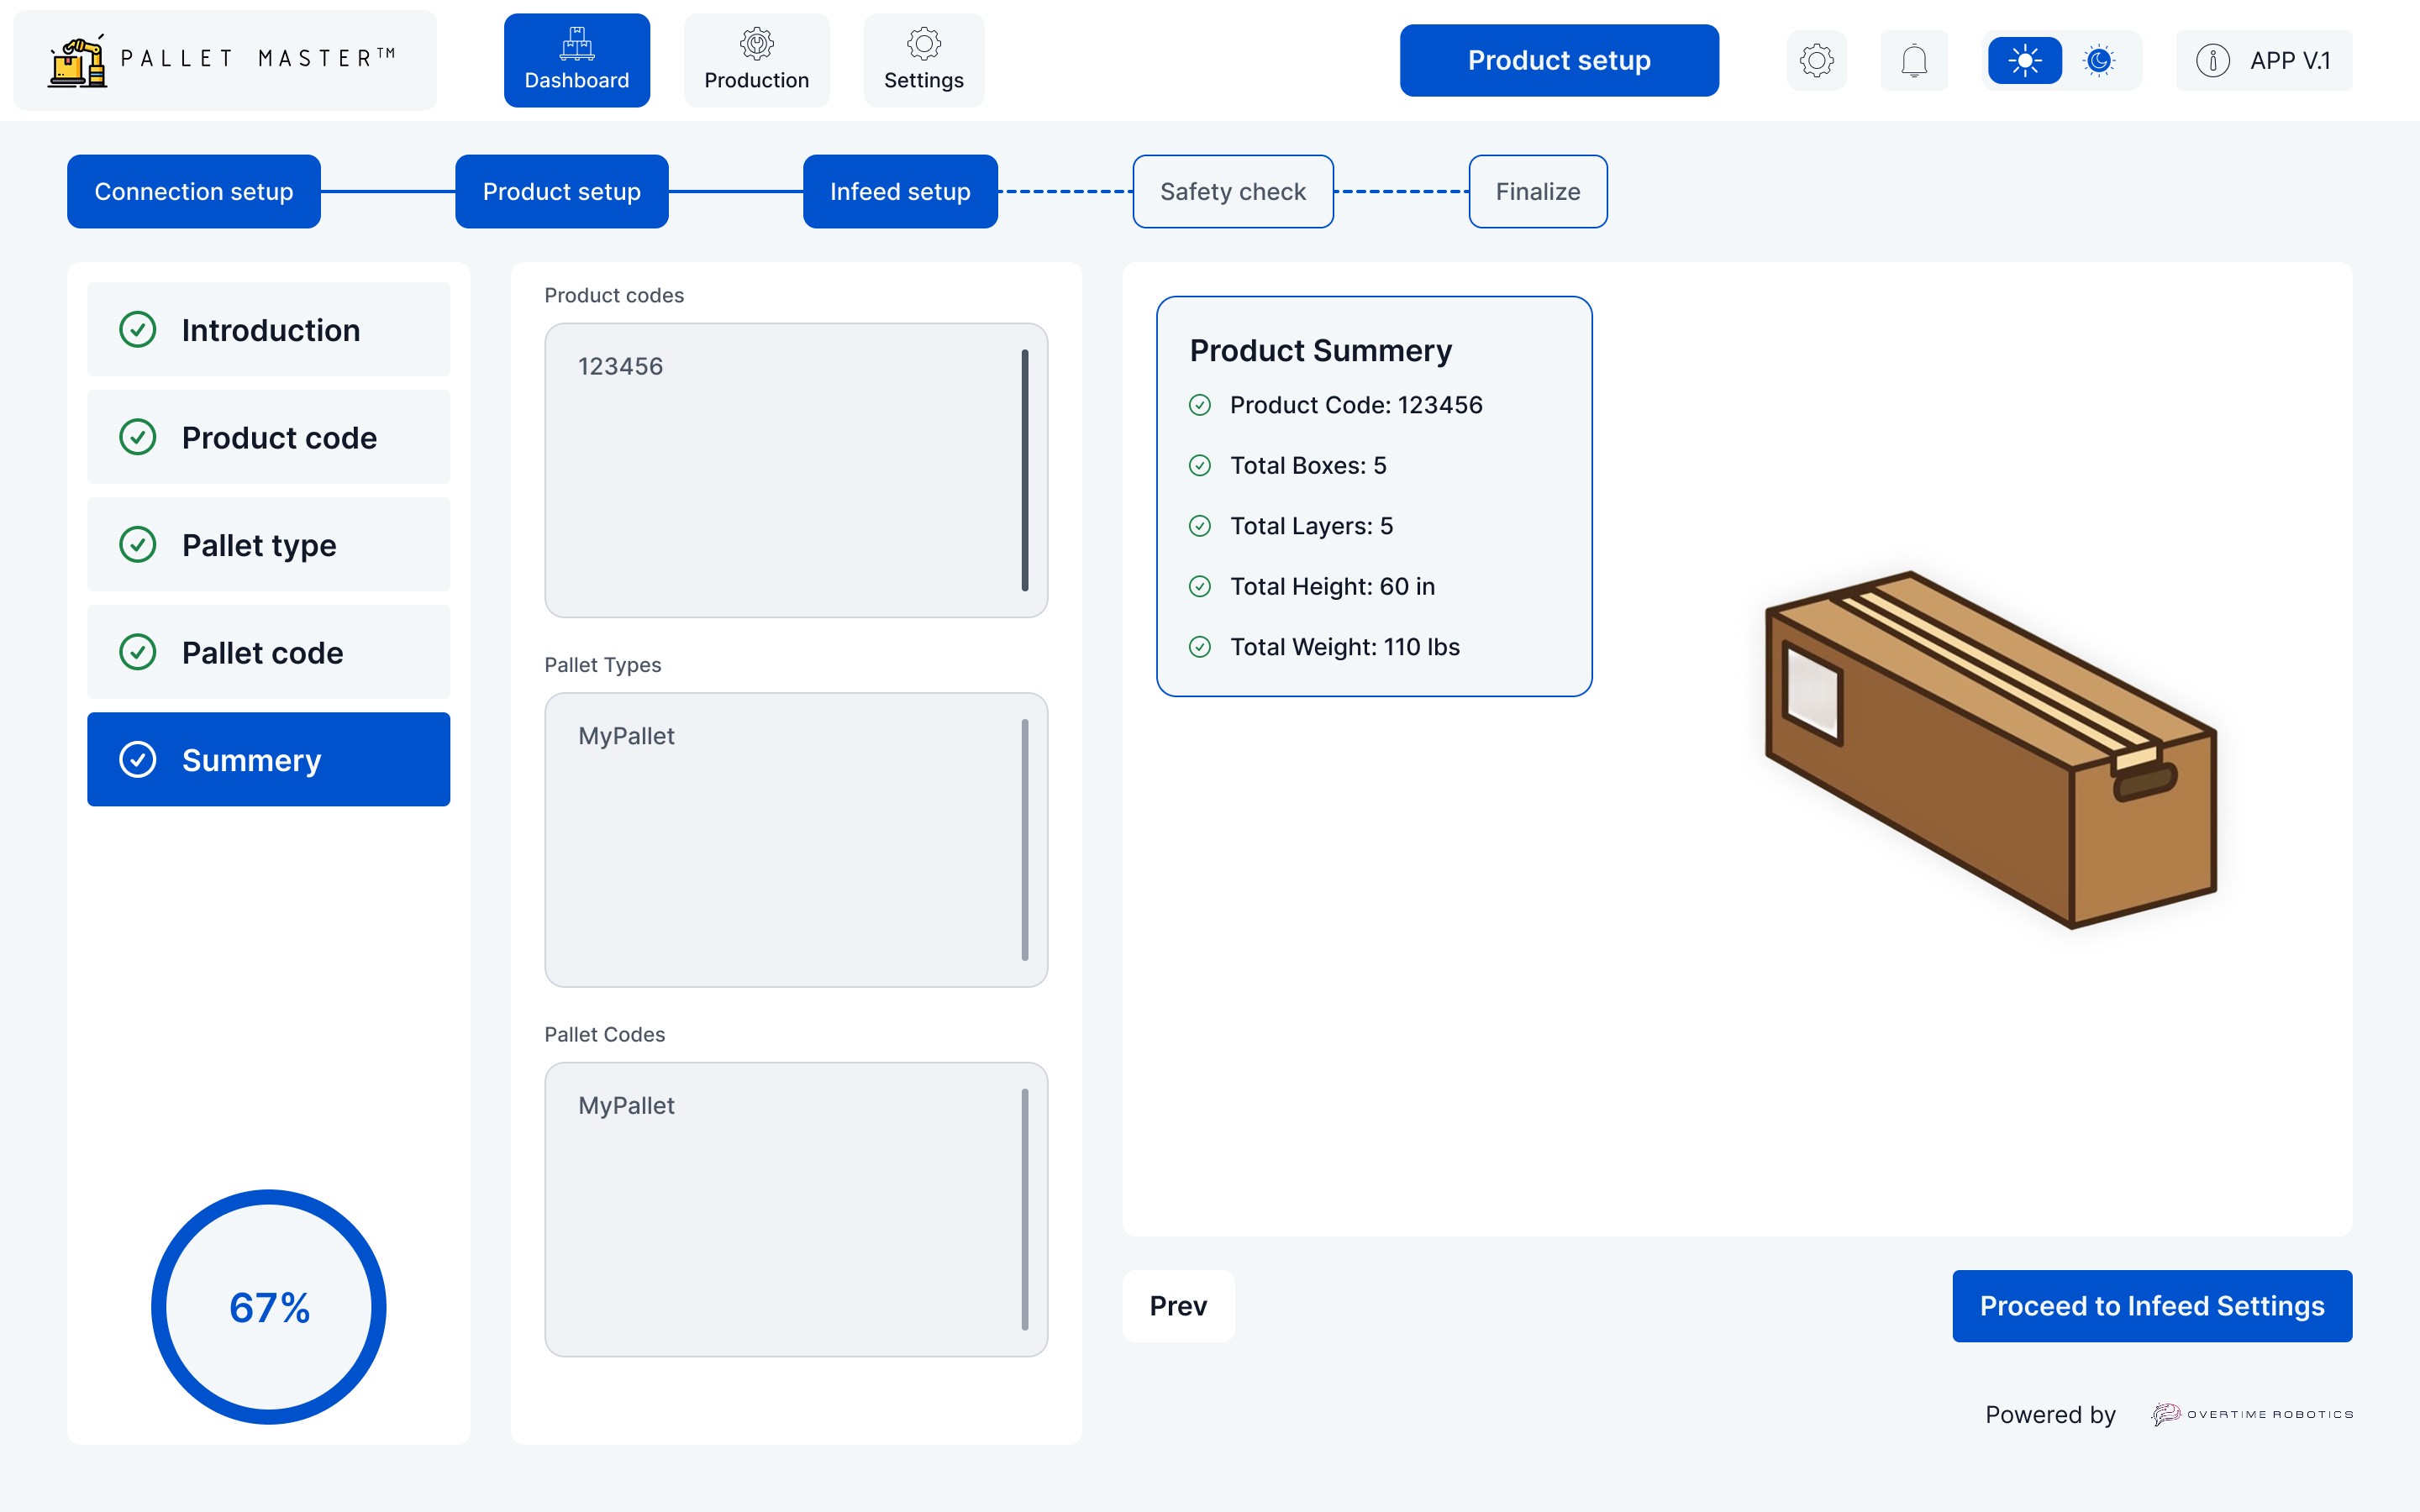Image resolution: width=2420 pixels, height=1512 pixels.
Task: Click the Overtime Robotics logo
Action: click(x=2251, y=1414)
